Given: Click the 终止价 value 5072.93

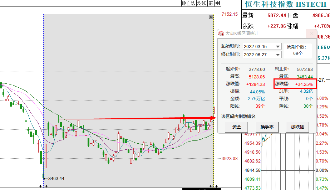Looking at the screenshot, I should [305, 69].
